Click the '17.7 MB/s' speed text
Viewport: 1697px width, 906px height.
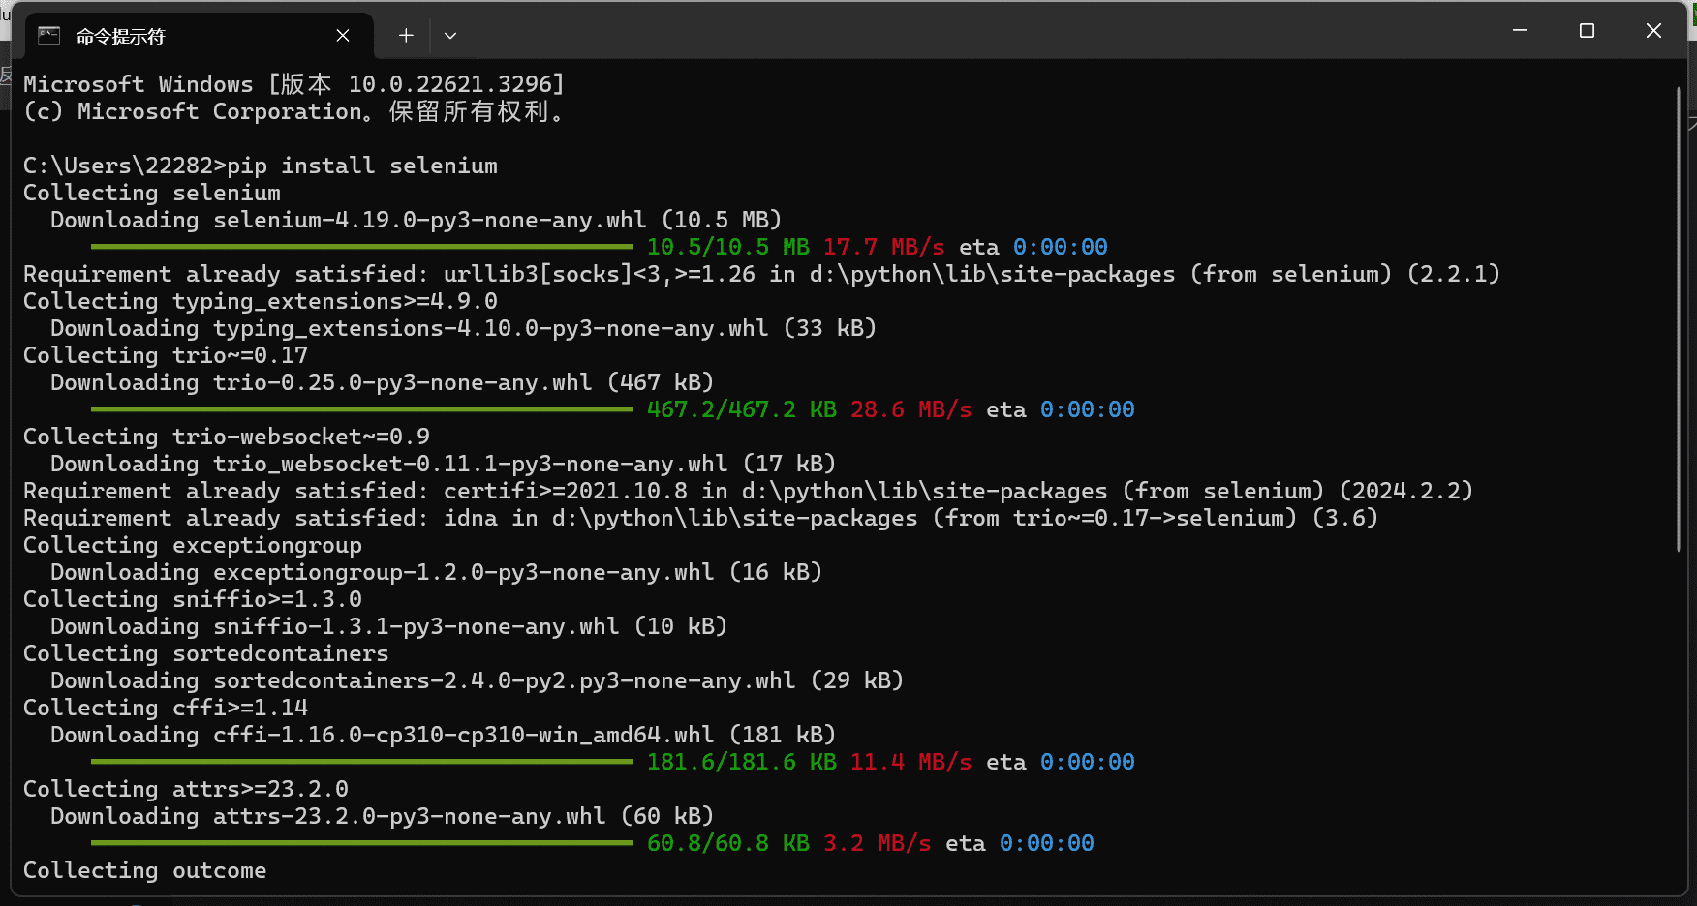click(884, 247)
